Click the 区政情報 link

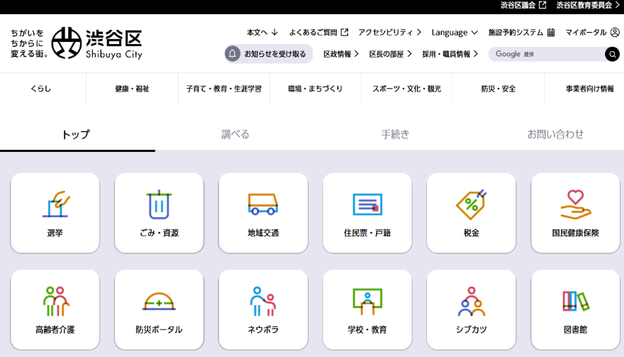tap(337, 54)
